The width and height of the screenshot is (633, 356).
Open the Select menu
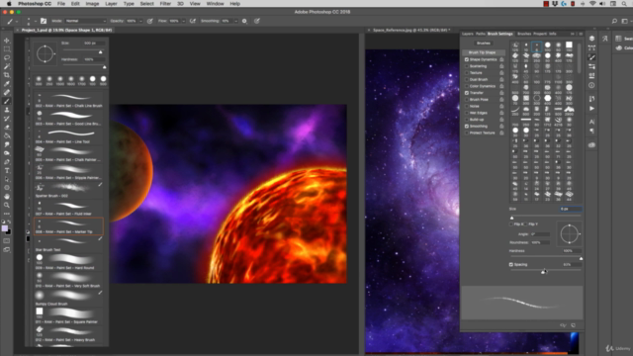tap(147, 4)
